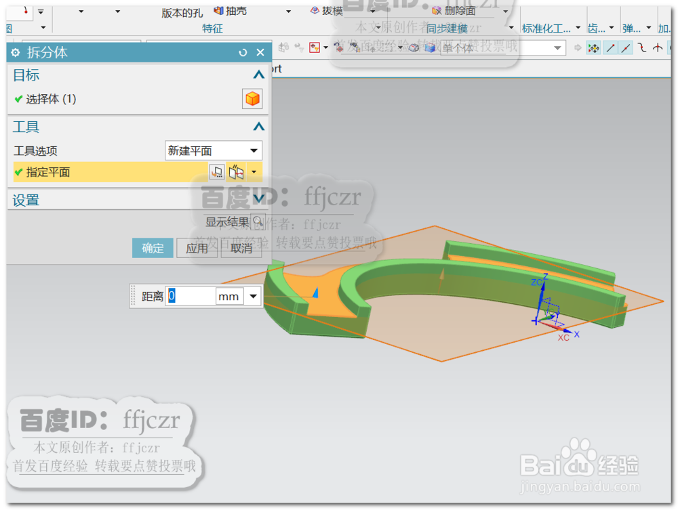Click the Show Result (显示结果) magnifier icon
This screenshot has height=510, width=678.
point(258,221)
